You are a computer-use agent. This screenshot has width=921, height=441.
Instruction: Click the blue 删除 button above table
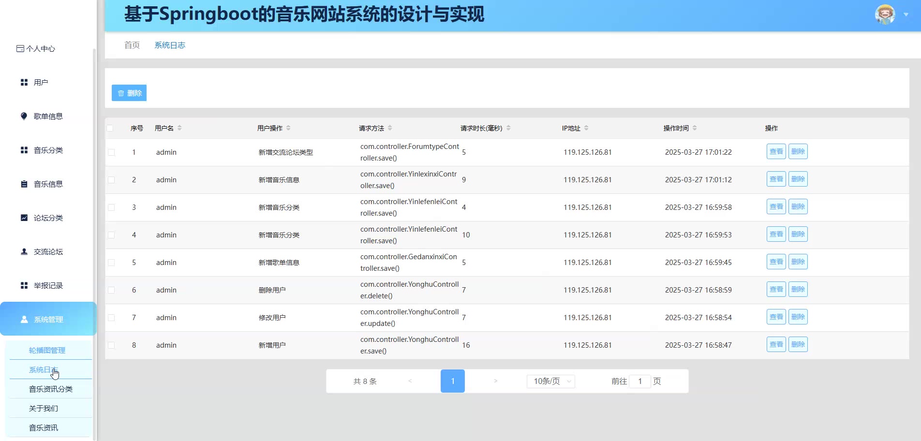tap(129, 93)
